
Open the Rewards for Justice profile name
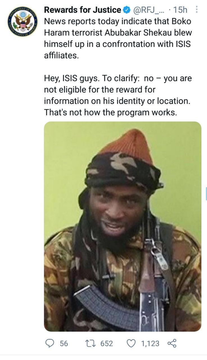point(83,10)
